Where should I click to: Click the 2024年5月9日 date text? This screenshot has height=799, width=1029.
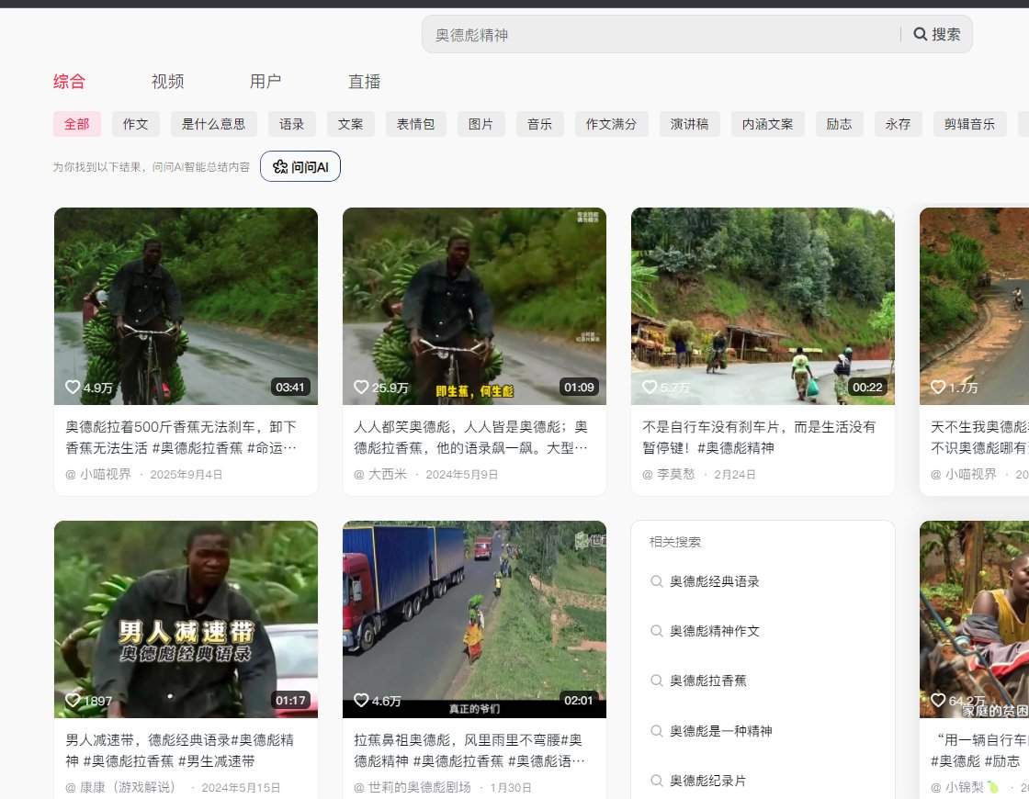(462, 474)
